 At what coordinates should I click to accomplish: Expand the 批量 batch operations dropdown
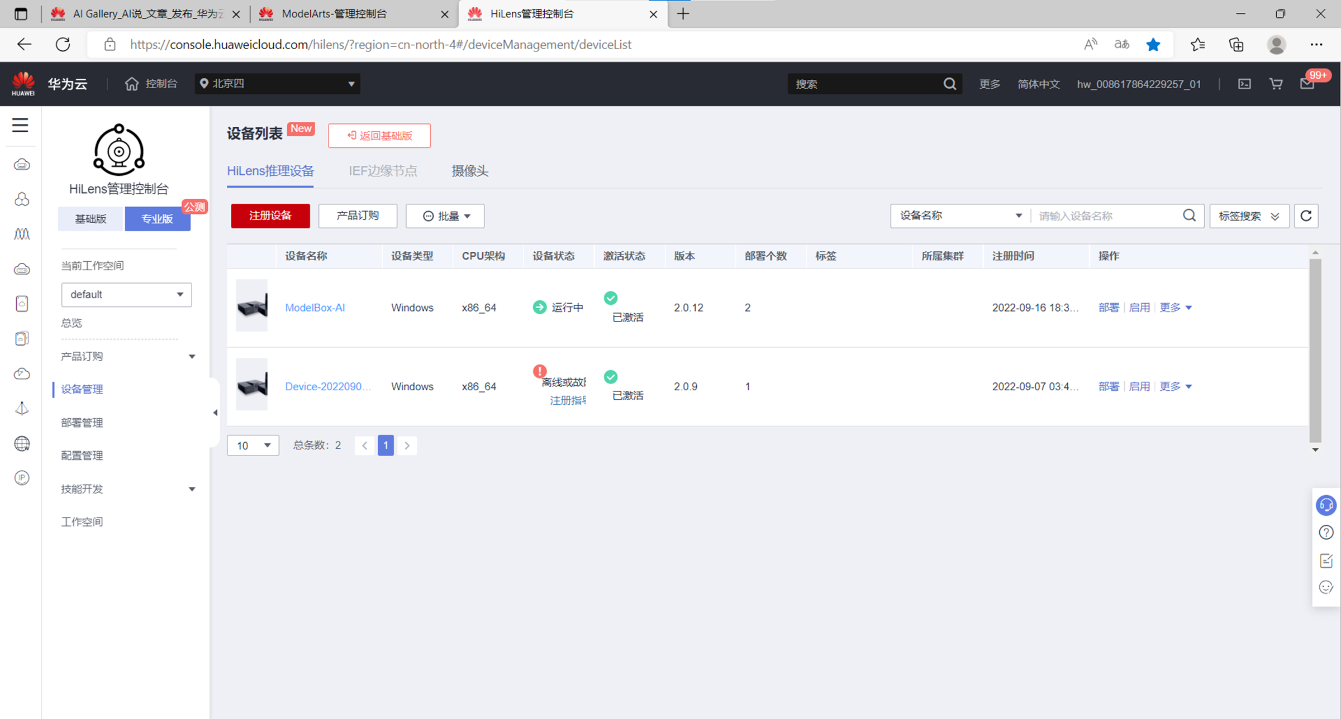445,216
